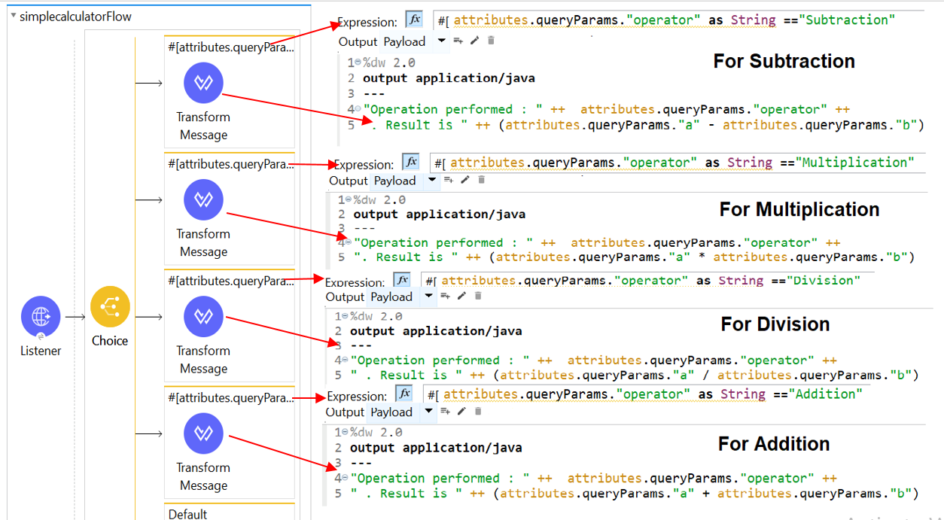The image size is (944, 520).
Task: Click trash delete icon in the Addition output toolbar
Action: tap(478, 411)
